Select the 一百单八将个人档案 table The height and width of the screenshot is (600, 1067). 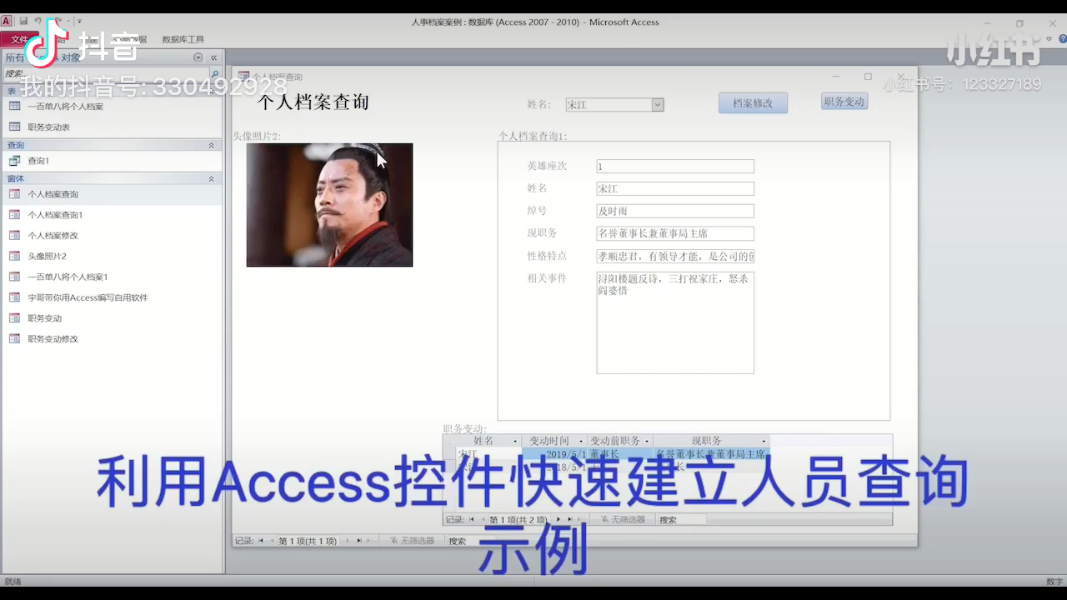click(x=112, y=107)
